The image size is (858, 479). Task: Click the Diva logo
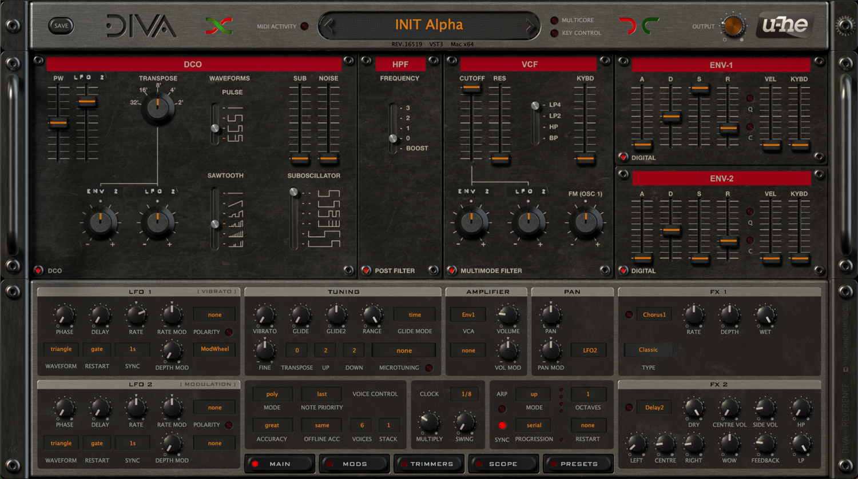[x=141, y=26]
